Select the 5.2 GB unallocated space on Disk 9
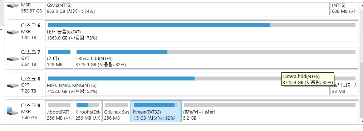This screenshot has height=131, width=363. point(270,111)
